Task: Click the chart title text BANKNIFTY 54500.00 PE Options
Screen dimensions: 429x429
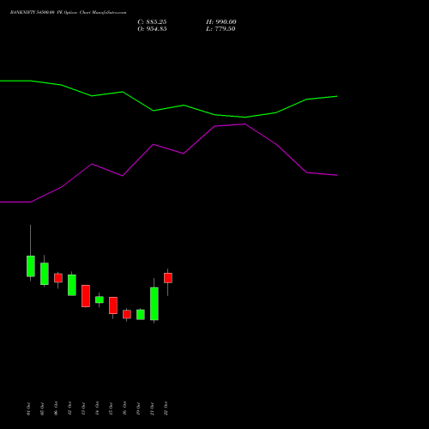Action: (x=45, y=13)
